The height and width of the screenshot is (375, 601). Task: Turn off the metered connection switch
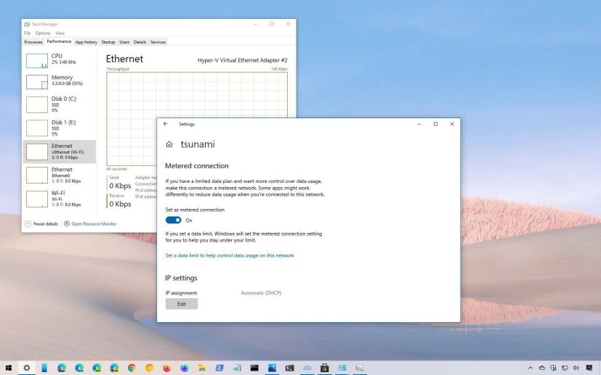173,220
